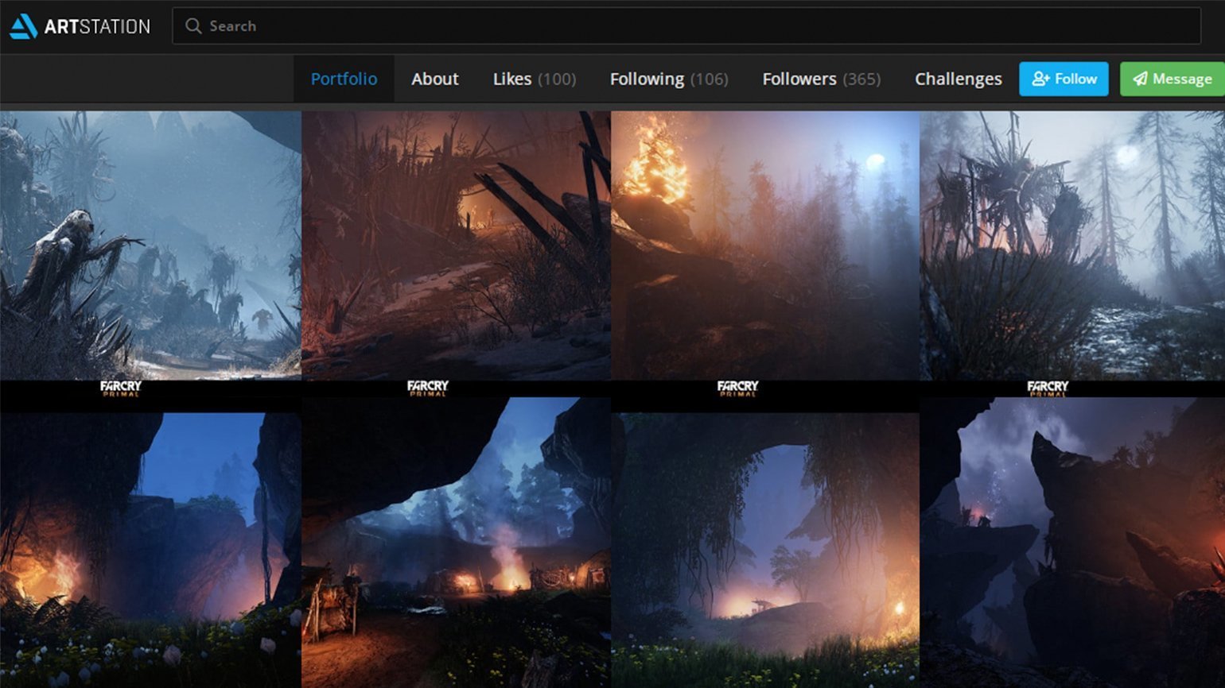Open the snowy blue effigy creature artwork
Image resolution: width=1225 pixels, height=688 pixels.
(x=150, y=245)
